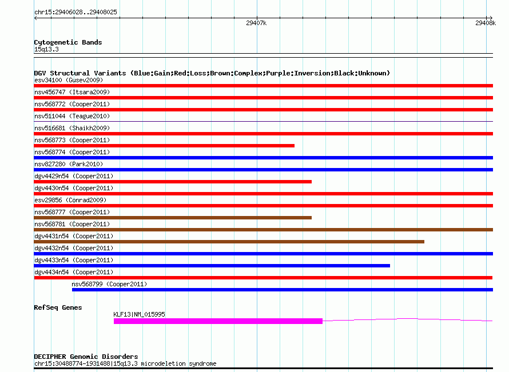Click dgv4430n54 (Cooper2011) label

(74, 188)
